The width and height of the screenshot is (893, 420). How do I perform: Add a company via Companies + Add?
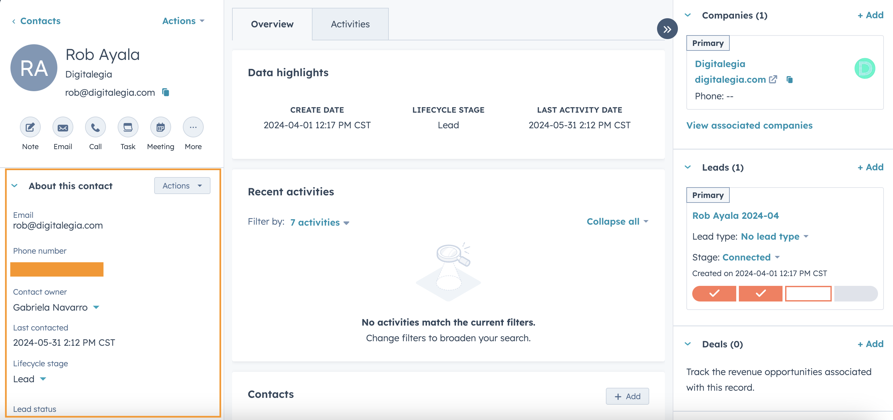click(870, 15)
